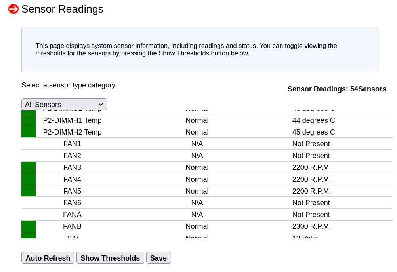The height and width of the screenshot is (272, 397).
Task: Select the P2-DIMMH1 Temp sensor row
Action: [x=206, y=120]
